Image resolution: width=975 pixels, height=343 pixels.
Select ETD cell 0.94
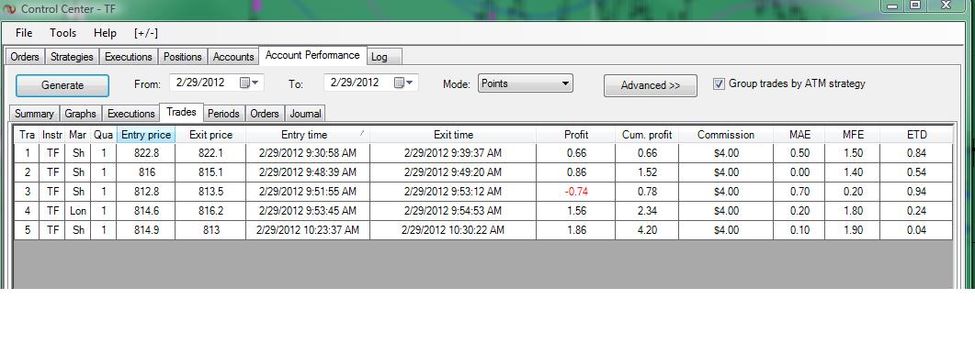click(916, 192)
